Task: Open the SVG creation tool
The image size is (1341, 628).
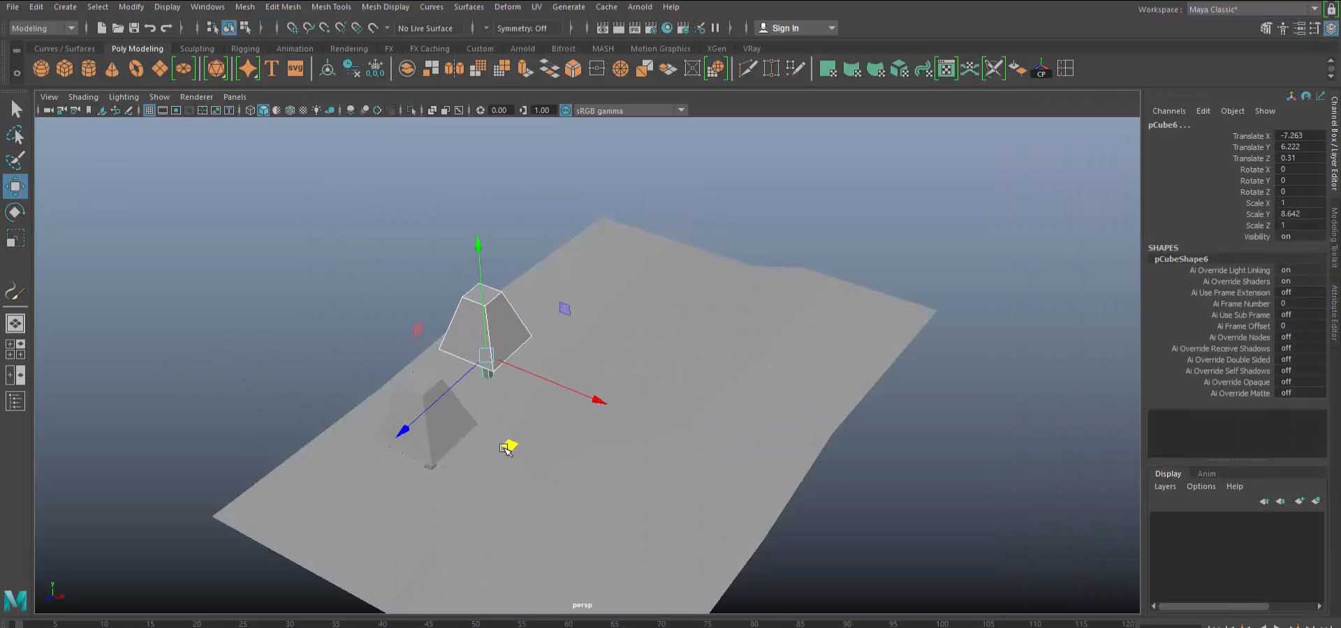Action: (295, 68)
